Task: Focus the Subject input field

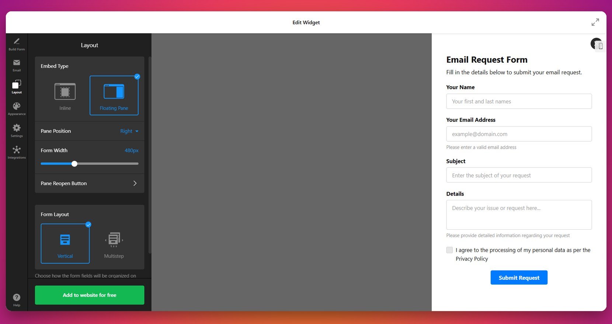Action: point(519,175)
